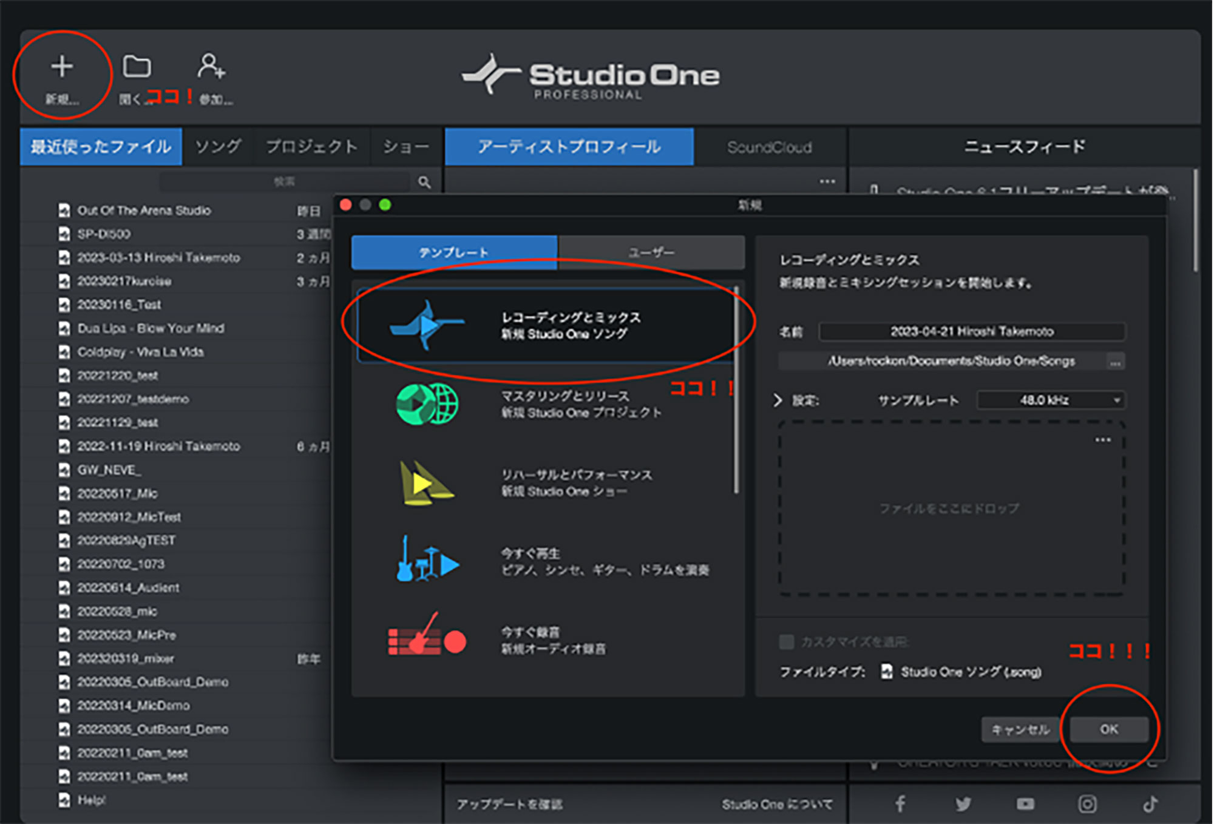Image resolution: width=1214 pixels, height=824 pixels.
Task: Click the file icon for GW_NEVE_
Action: click(64, 470)
